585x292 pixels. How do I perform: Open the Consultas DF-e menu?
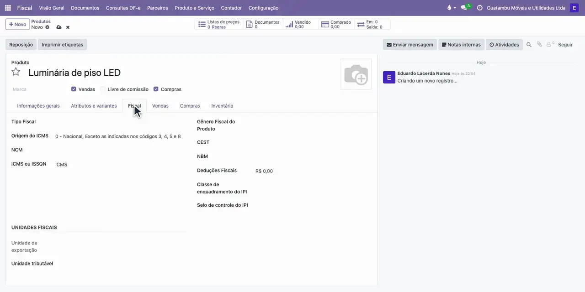[123, 8]
